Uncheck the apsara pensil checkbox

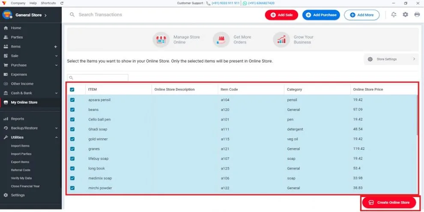click(x=72, y=100)
